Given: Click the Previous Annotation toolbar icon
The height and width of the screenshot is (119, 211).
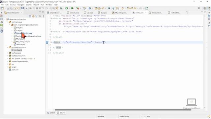Looking at the screenshot, I should coord(123,8).
